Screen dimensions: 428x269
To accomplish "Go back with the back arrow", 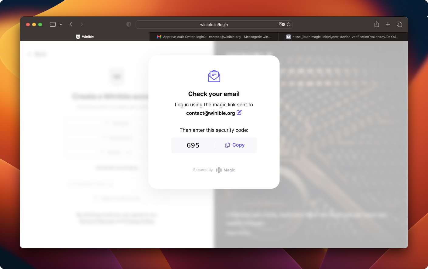I will coord(71,25).
